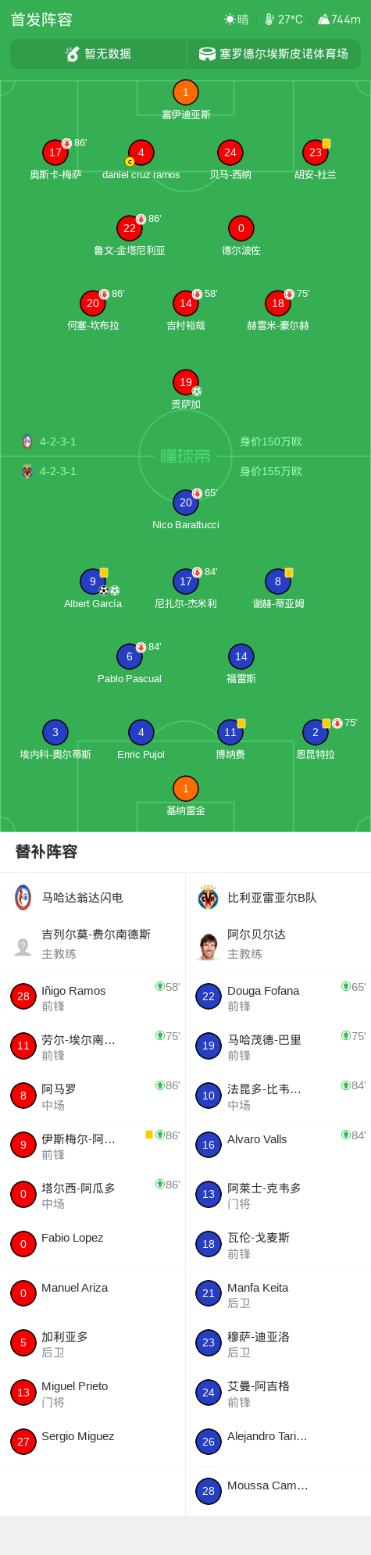371x1555 pixels.
Task: Open player 贡萨加 number 19 circle
Action: [x=185, y=382]
